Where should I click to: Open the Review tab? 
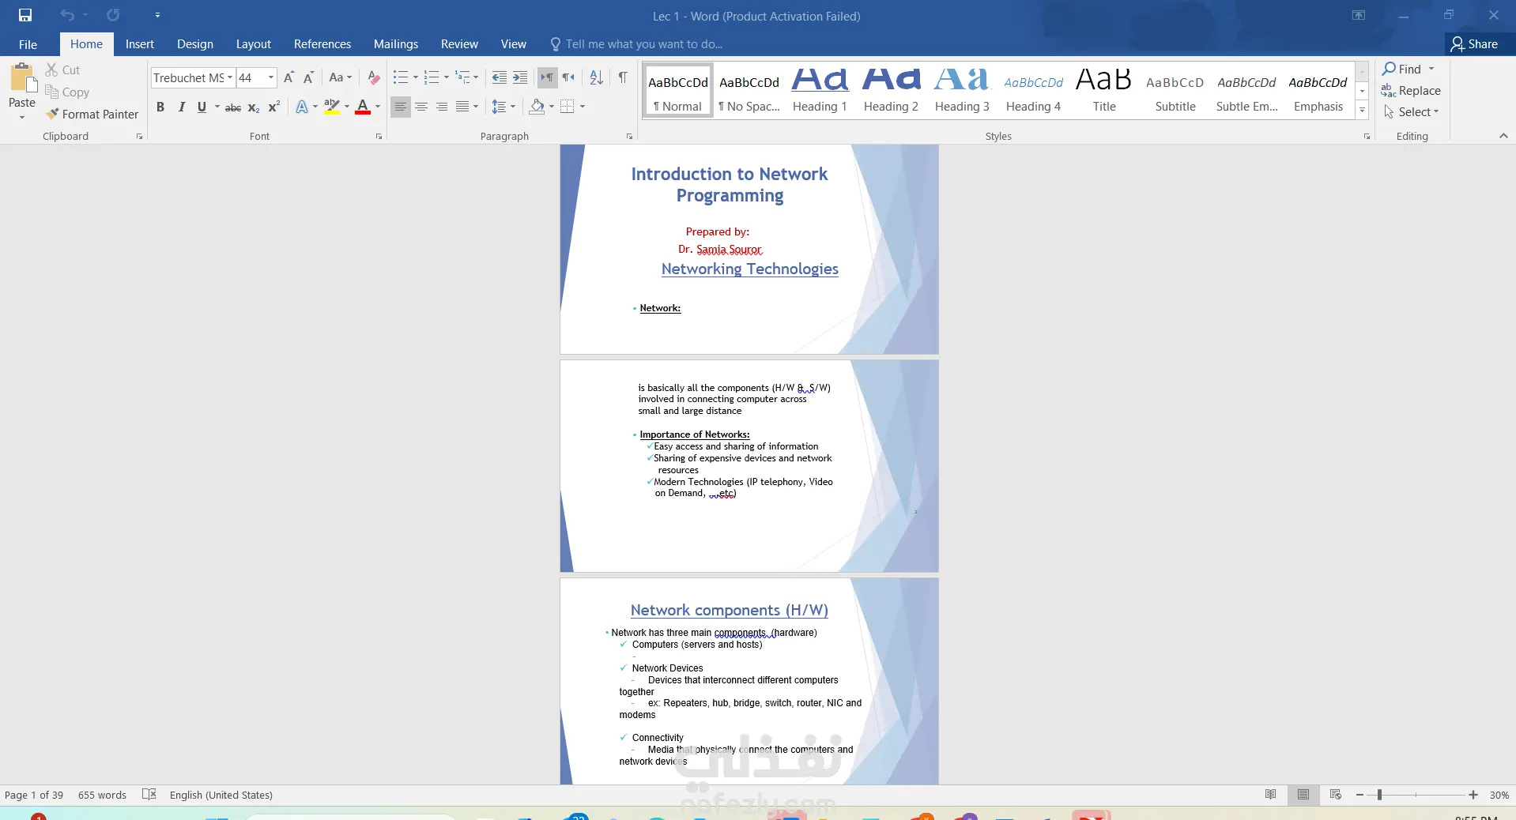click(459, 44)
